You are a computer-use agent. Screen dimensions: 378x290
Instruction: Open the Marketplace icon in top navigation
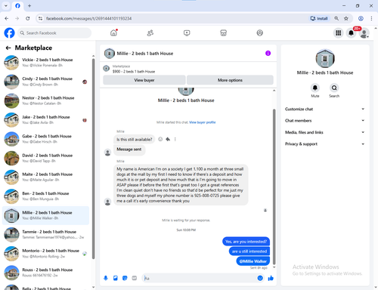(x=223, y=32)
